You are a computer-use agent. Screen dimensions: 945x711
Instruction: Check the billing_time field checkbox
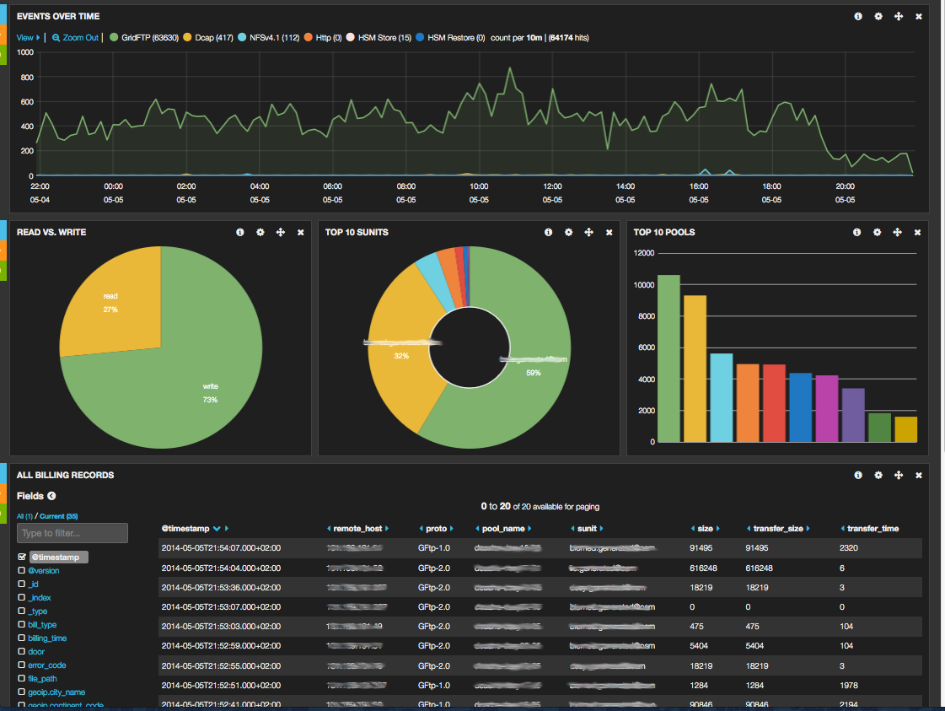(x=22, y=638)
